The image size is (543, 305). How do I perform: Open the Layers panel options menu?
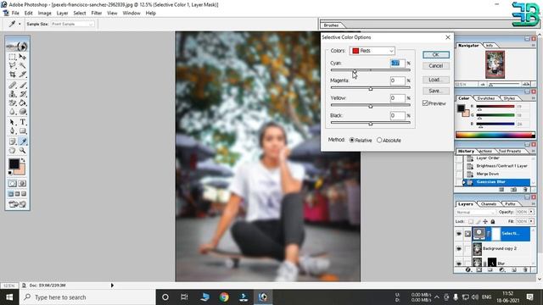[534, 204]
